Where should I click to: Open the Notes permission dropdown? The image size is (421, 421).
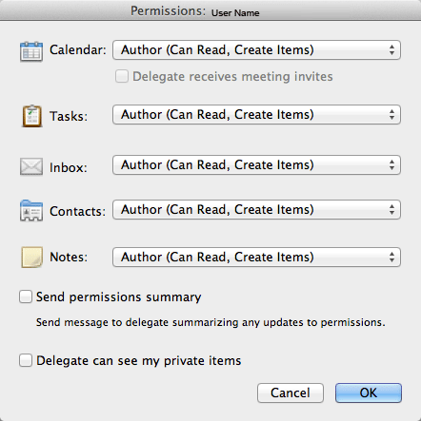coord(256,257)
